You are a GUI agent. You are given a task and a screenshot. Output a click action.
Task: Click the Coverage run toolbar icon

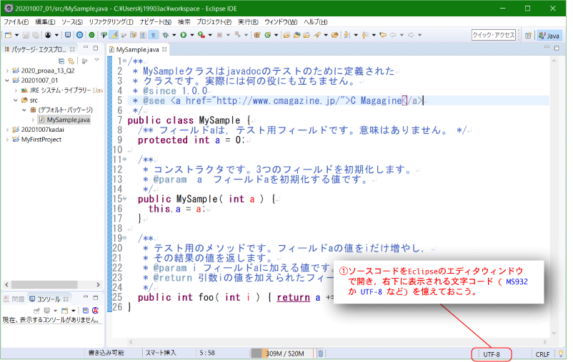tap(201, 35)
